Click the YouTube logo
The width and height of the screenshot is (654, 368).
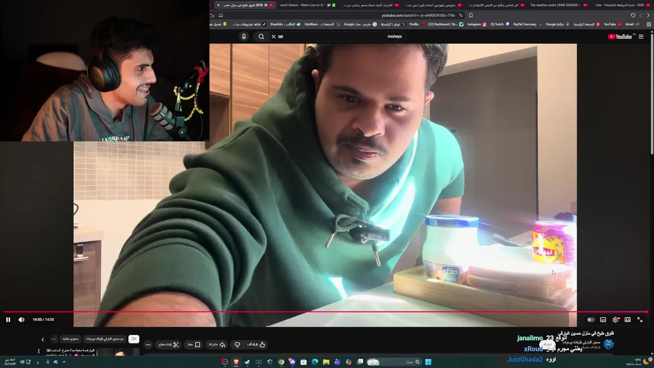620,36
